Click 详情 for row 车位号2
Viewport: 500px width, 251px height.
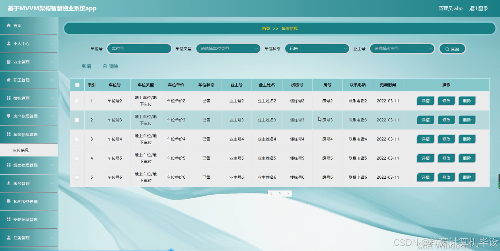(426, 101)
